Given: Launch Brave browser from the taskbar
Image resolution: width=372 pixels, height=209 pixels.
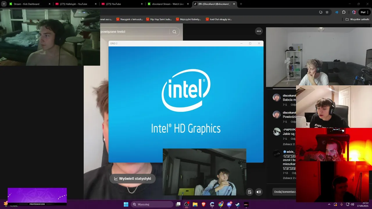Looking at the screenshot, I should (x=203, y=204).
